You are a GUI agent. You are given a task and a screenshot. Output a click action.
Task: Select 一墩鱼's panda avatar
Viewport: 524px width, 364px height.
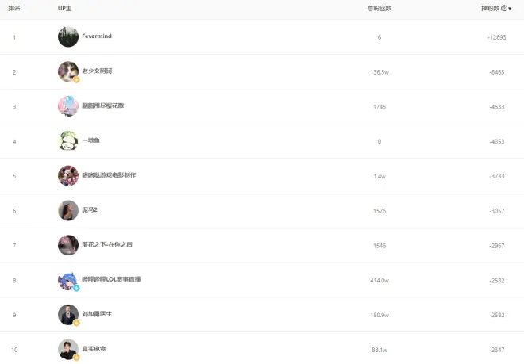click(x=68, y=140)
